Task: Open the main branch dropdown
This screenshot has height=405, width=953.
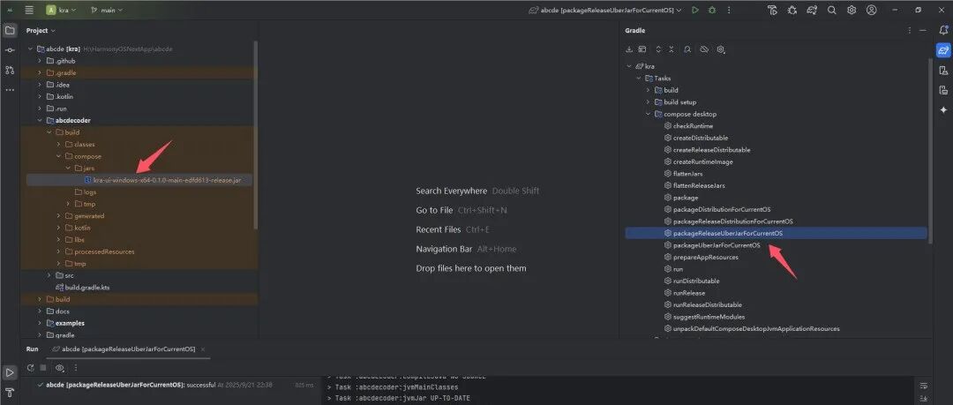Action: coord(107,11)
